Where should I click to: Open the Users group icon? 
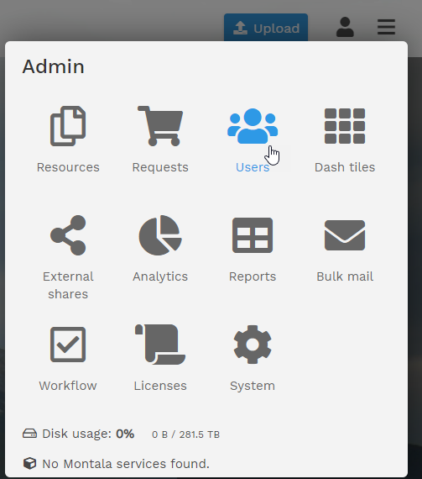point(253,126)
